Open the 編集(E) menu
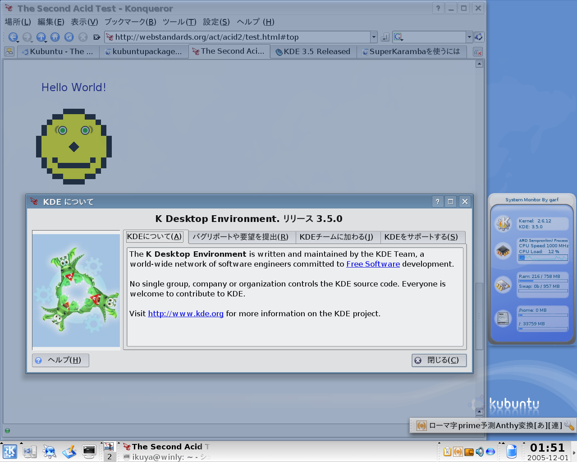The width and height of the screenshot is (577, 462). tap(51, 22)
